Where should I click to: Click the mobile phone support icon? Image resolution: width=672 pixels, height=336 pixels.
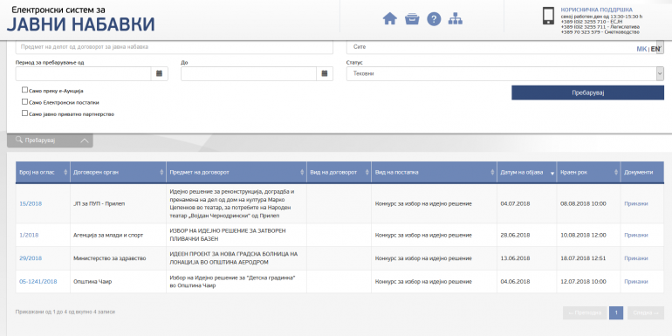[549, 16]
